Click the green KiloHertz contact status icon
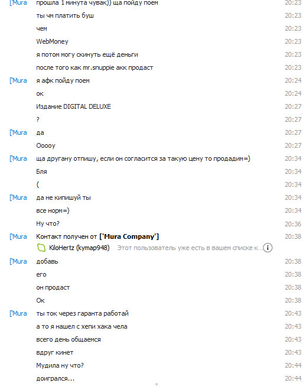The width and height of the screenshot is (305, 386). (x=41, y=248)
